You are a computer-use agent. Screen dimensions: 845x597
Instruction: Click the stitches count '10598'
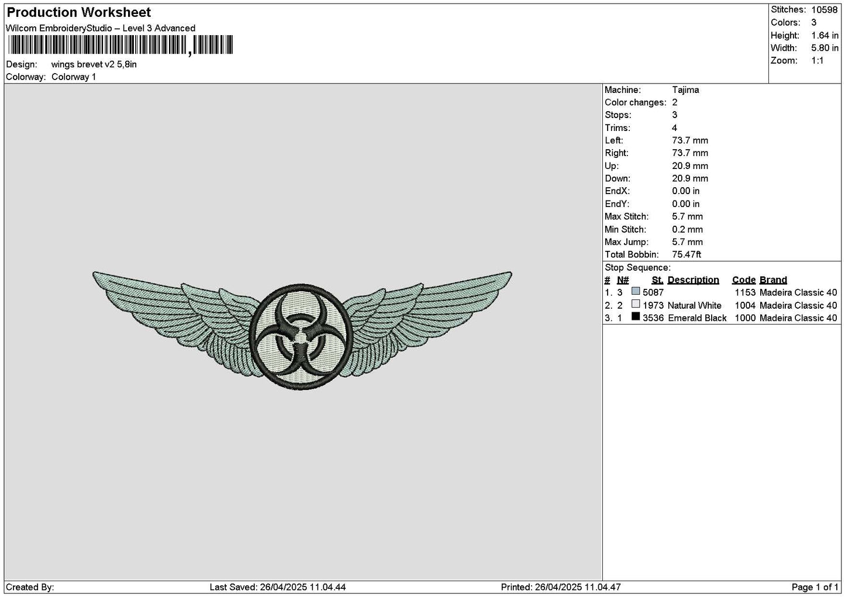click(825, 10)
